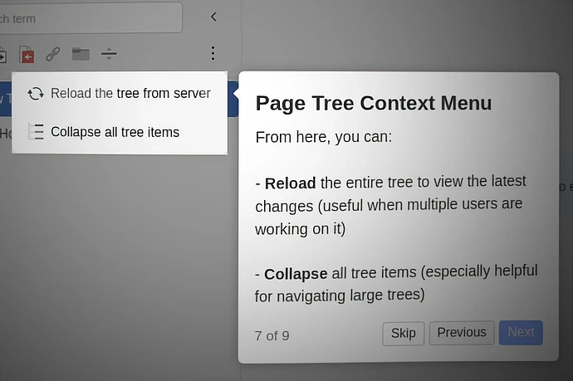Click the shortcut page icon with red arrow
This screenshot has width=573, height=381.
(x=27, y=55)
